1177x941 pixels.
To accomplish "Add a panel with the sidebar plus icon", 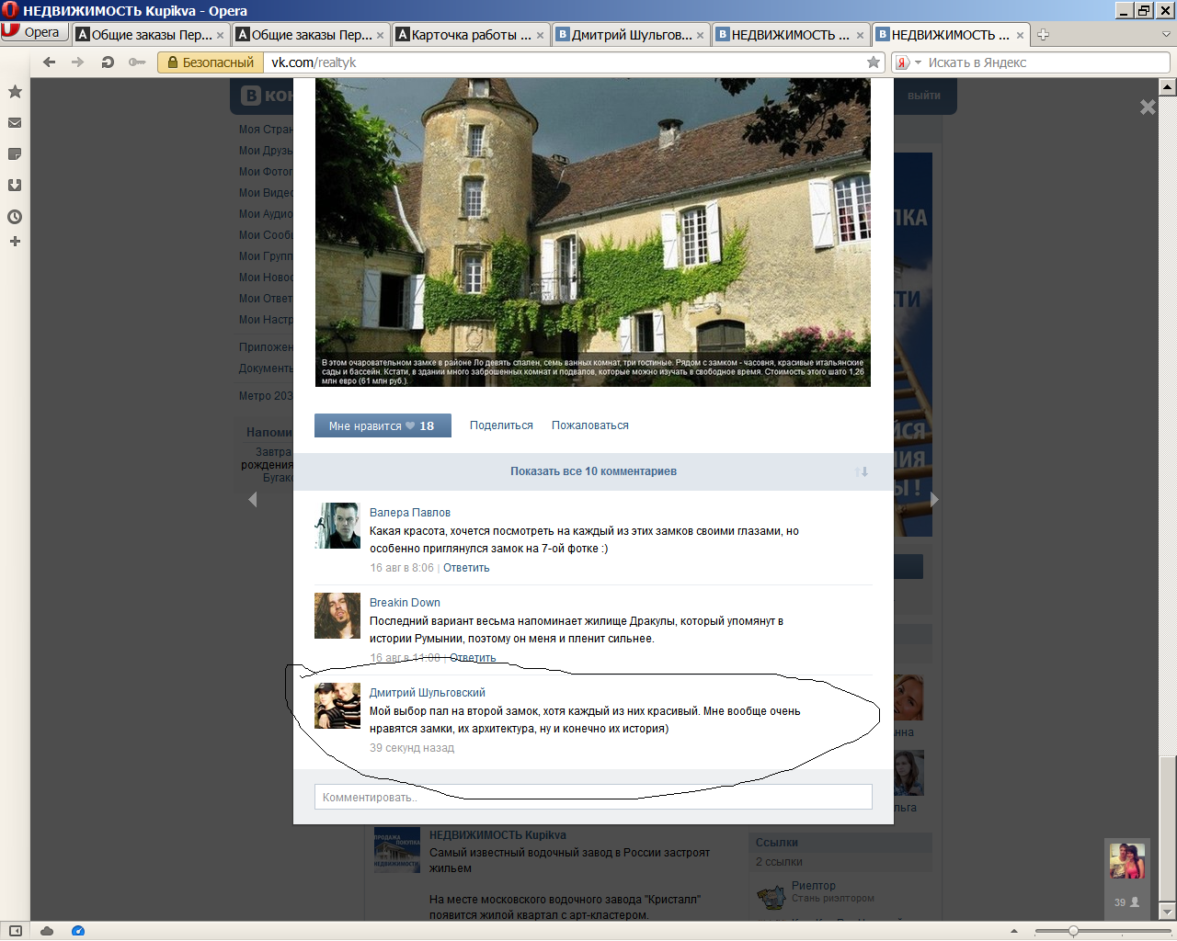I will [15, 242].
